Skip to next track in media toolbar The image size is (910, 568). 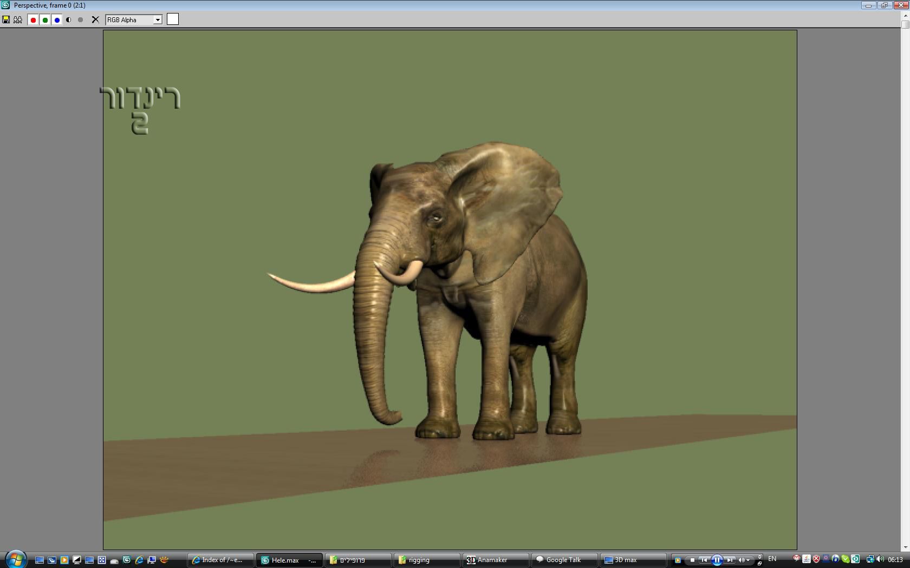pos(730,560)
